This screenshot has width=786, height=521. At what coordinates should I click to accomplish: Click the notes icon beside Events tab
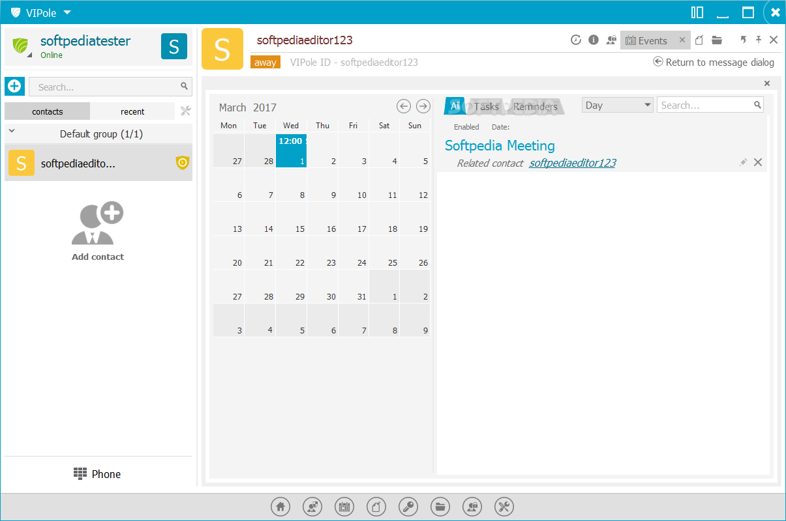[x=699, y=40]
